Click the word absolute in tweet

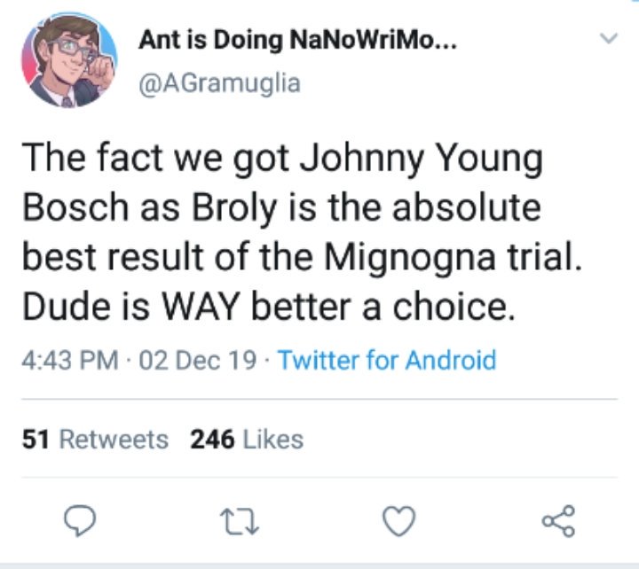pos(467,207)
